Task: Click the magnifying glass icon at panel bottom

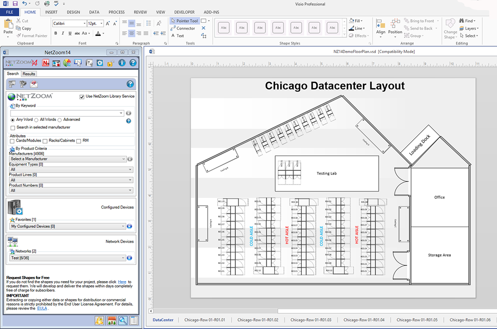Action: coord(123,321)
